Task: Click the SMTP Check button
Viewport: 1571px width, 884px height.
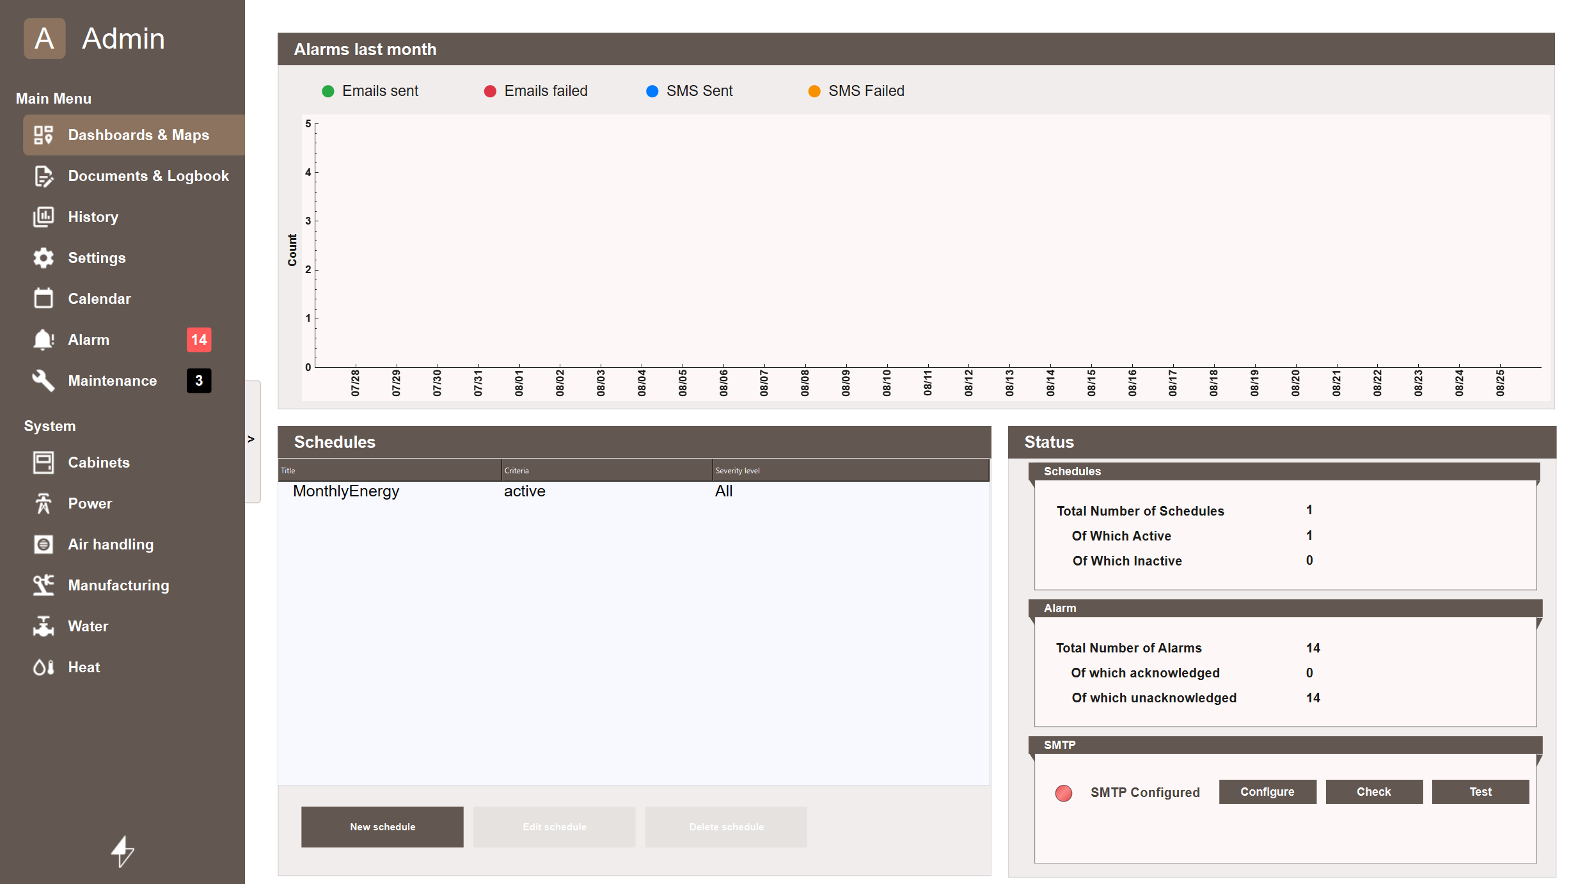Action: [1374, 792]
